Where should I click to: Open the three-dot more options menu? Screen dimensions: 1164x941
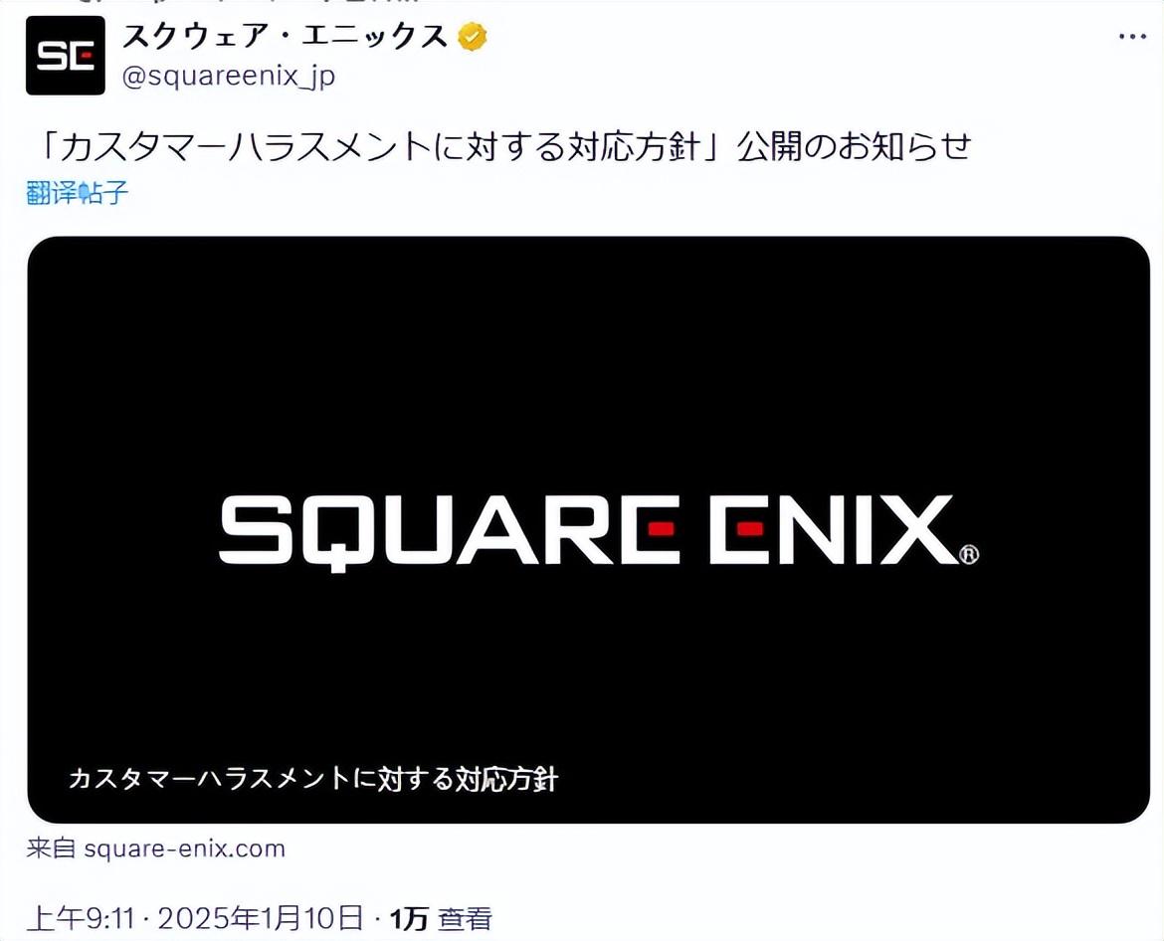(1133, 37)
